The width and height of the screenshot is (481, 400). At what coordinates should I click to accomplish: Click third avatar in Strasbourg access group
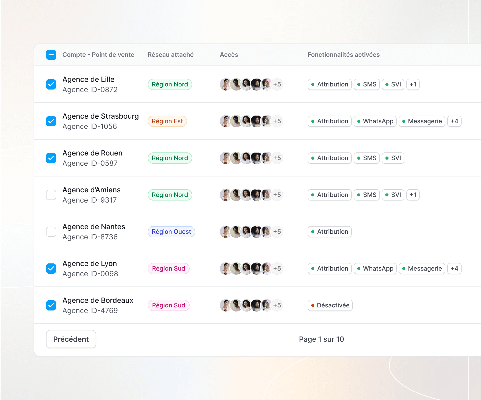246,121
